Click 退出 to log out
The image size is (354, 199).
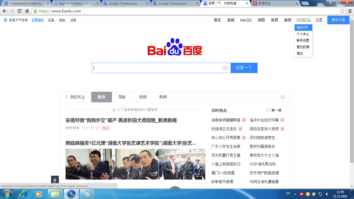tap(303, 53)
